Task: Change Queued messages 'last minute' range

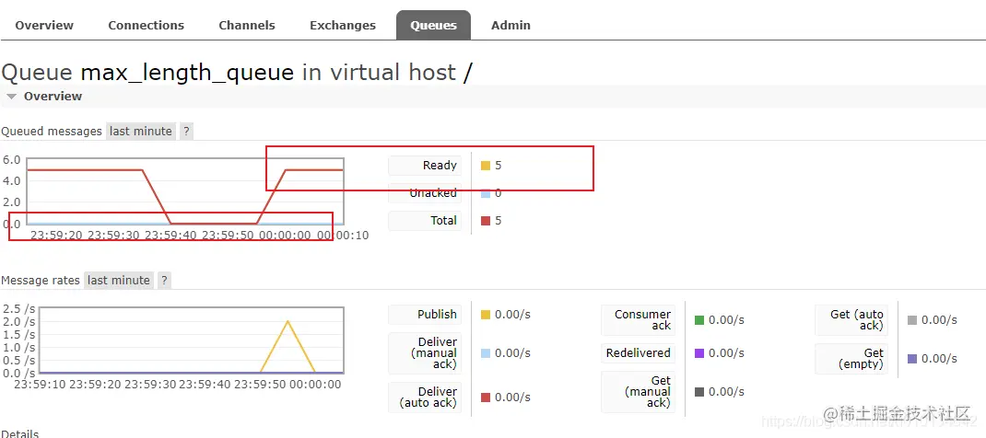Action: pyautogui.click(x=141, y=132)
